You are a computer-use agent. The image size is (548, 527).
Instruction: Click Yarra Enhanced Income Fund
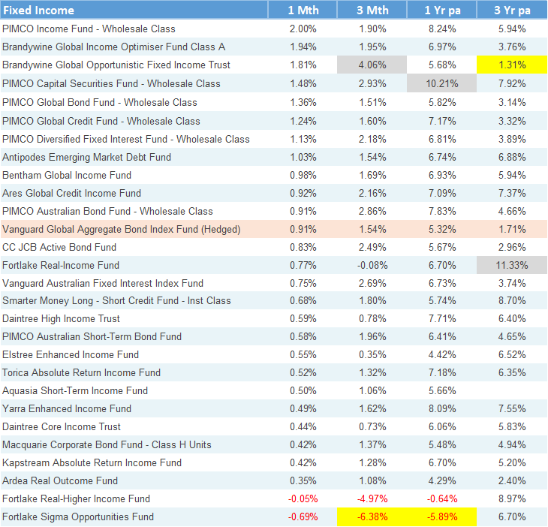coord(67,408)
